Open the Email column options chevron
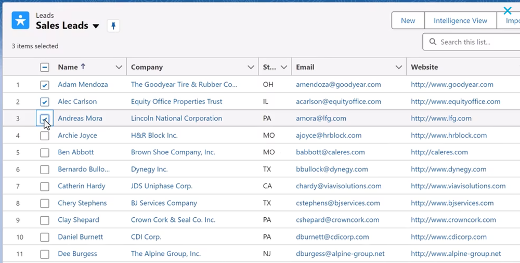 point(399,67)
